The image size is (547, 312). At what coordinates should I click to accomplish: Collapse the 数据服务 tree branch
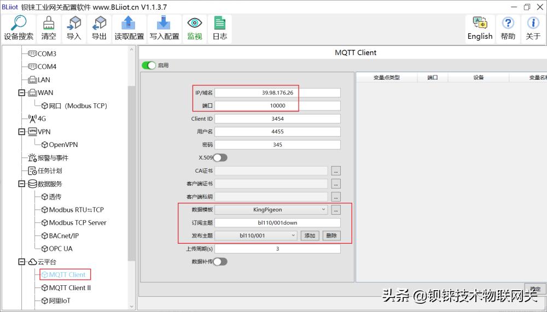click(x=22, y=184)
